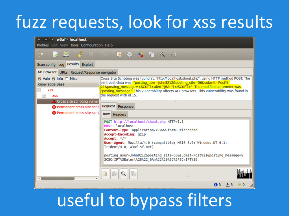Viewport: 289px width, 216px height.
Task: Switch to the Scan config tab
Action: pos(46,64)
